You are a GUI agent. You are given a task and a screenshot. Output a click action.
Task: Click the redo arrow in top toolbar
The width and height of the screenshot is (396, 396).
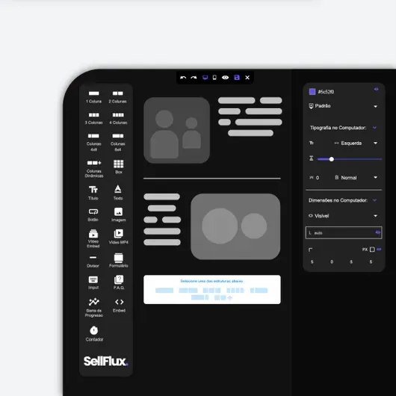pyautogui.click(x=194, y=78)
